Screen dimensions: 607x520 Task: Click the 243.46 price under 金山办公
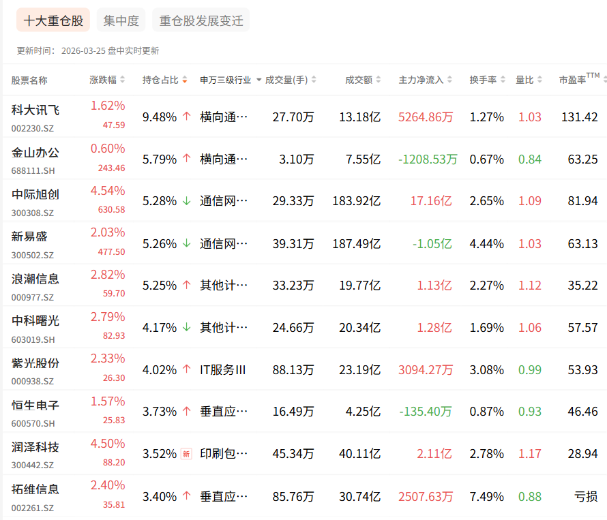tap(111, 168)
